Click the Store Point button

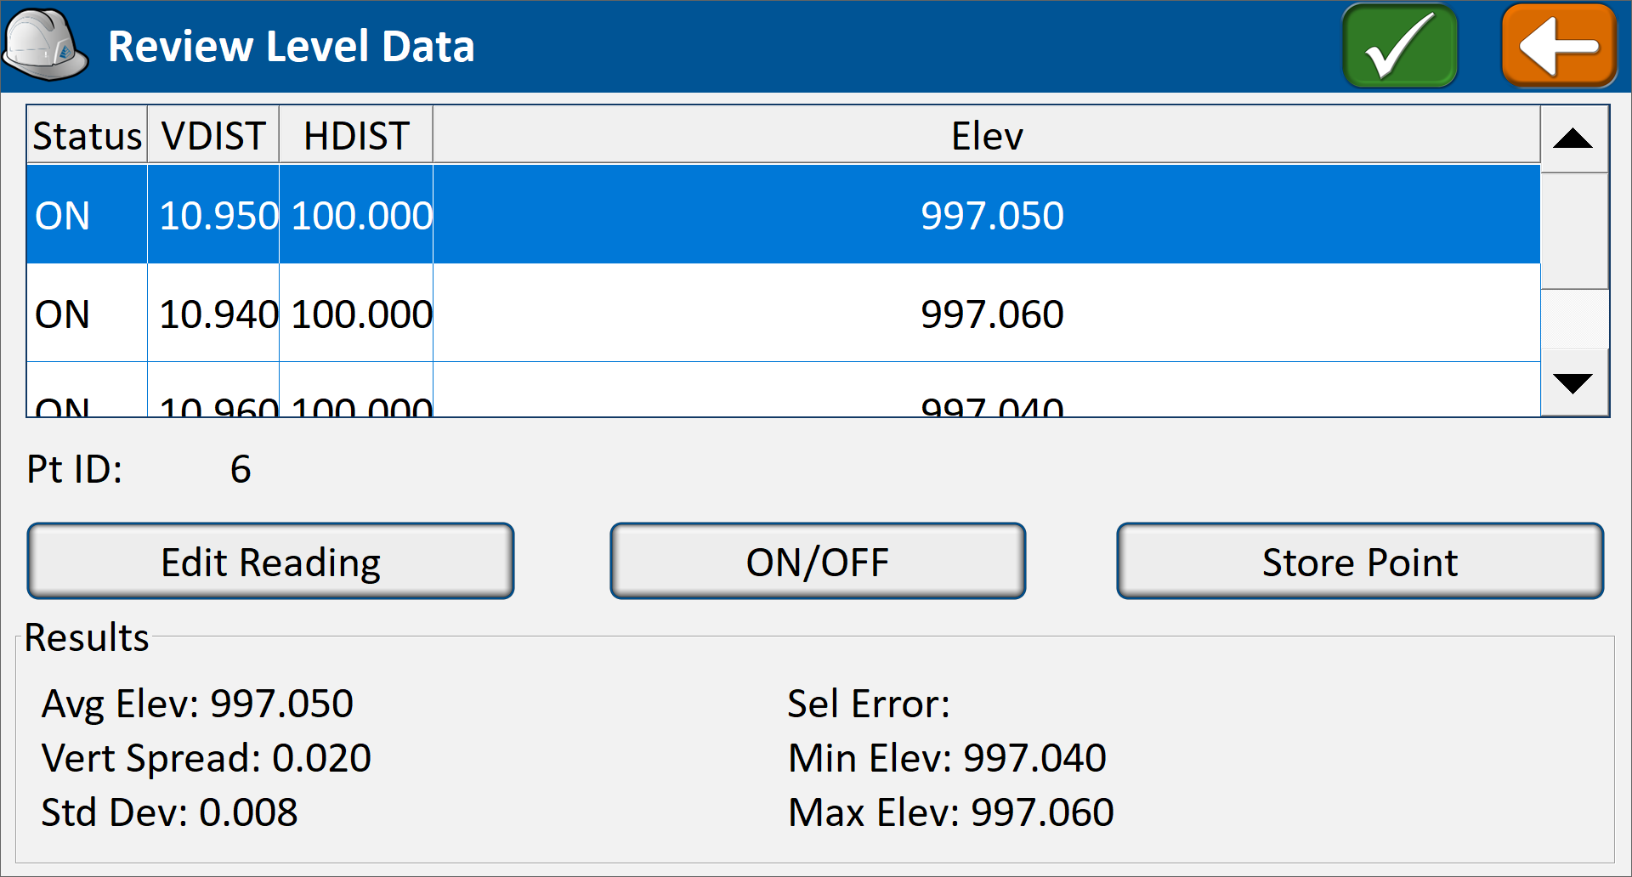click(1360, 562)
